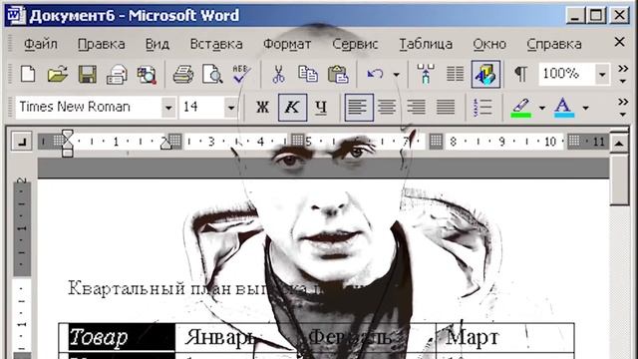
Task: Open the Вставка menu
Action: (216, 44)
